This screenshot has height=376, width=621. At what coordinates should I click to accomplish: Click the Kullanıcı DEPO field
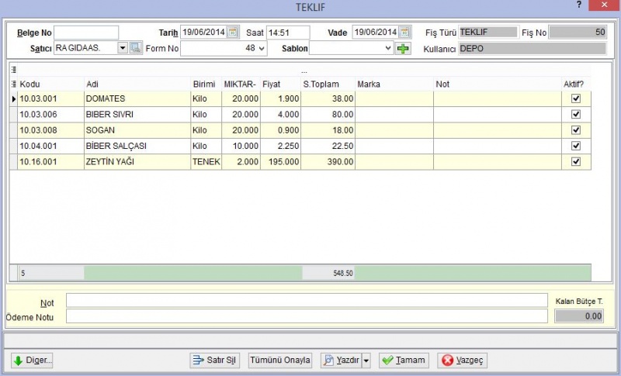tap(533, 49)
